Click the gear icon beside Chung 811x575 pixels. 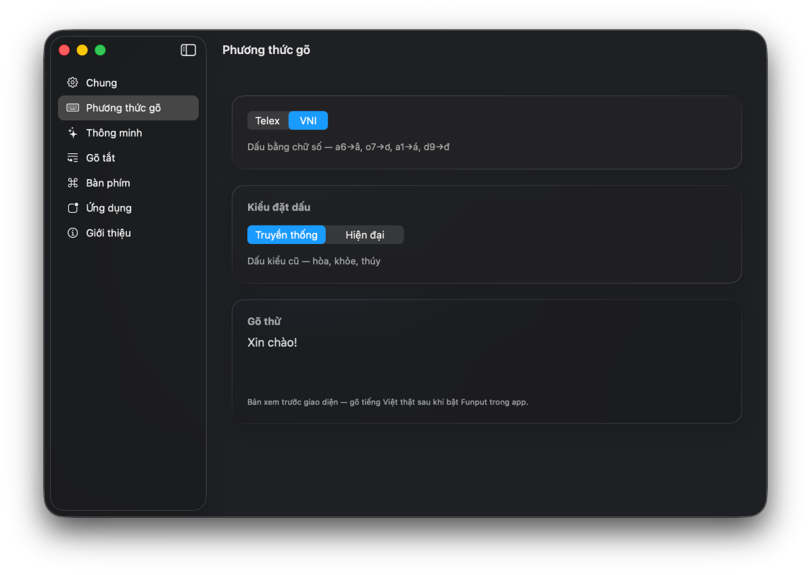[x=73, y=82]
